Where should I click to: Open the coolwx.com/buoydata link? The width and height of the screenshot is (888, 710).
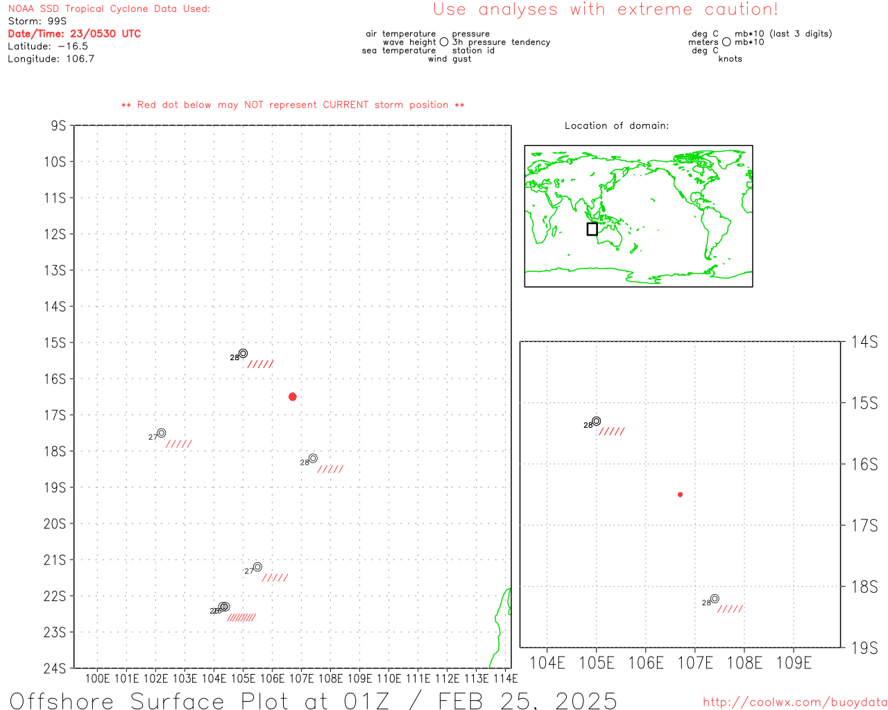795,702
